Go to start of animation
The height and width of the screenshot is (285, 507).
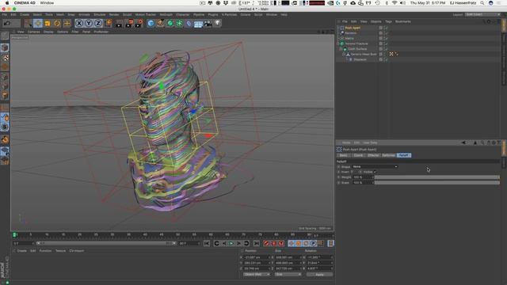coord(207,243)
